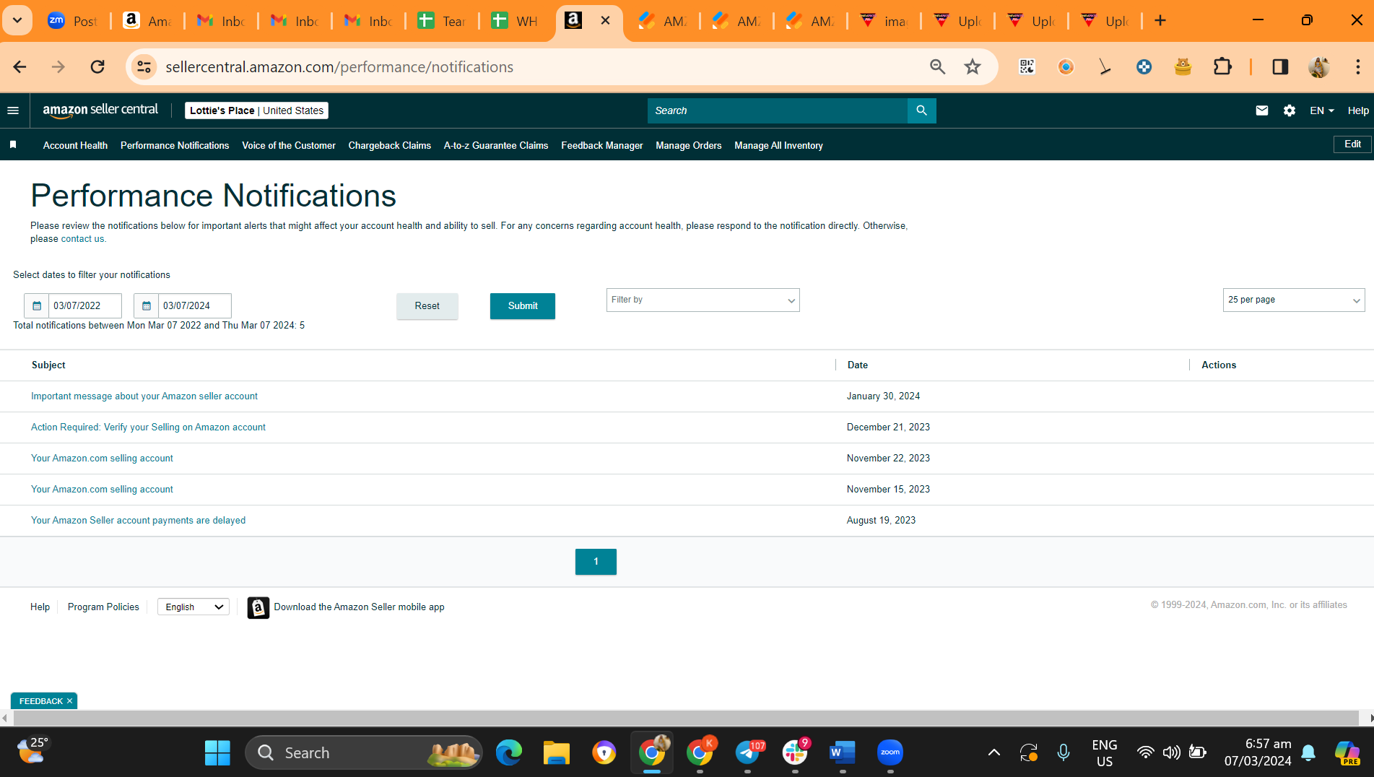Image resolution: width=1374 pixels, height=777 pixels.
Task: Open Important message about your Amazon seller account
Action: [x=144, y=396]
